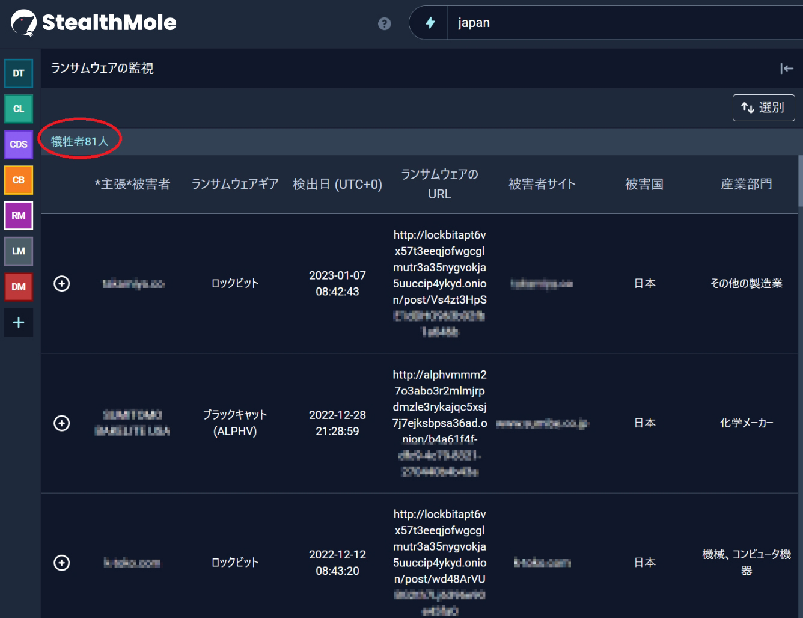Click 化学メーカー industry cell
The height and width of the screenshot is (618, 803).
point(747,423)
